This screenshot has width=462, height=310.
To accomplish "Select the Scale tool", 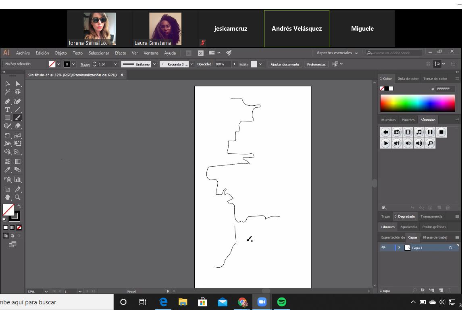I will [18, 135].
